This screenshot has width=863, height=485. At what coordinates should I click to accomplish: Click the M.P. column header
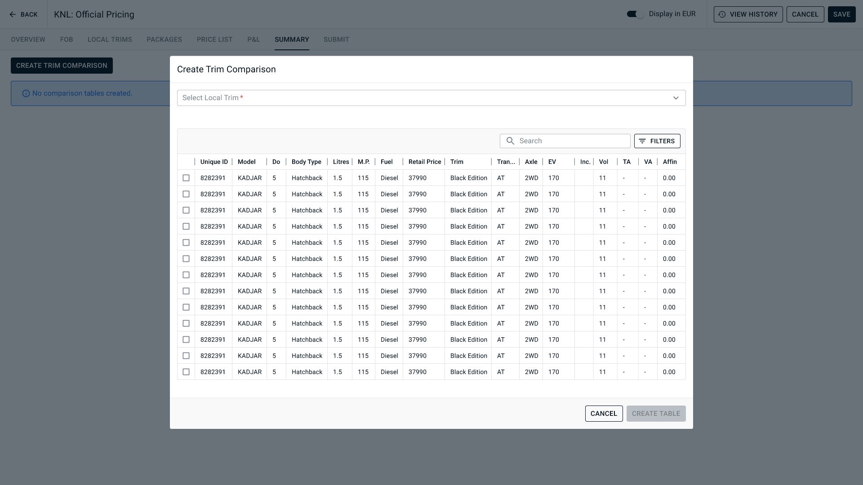click(364, 162)
